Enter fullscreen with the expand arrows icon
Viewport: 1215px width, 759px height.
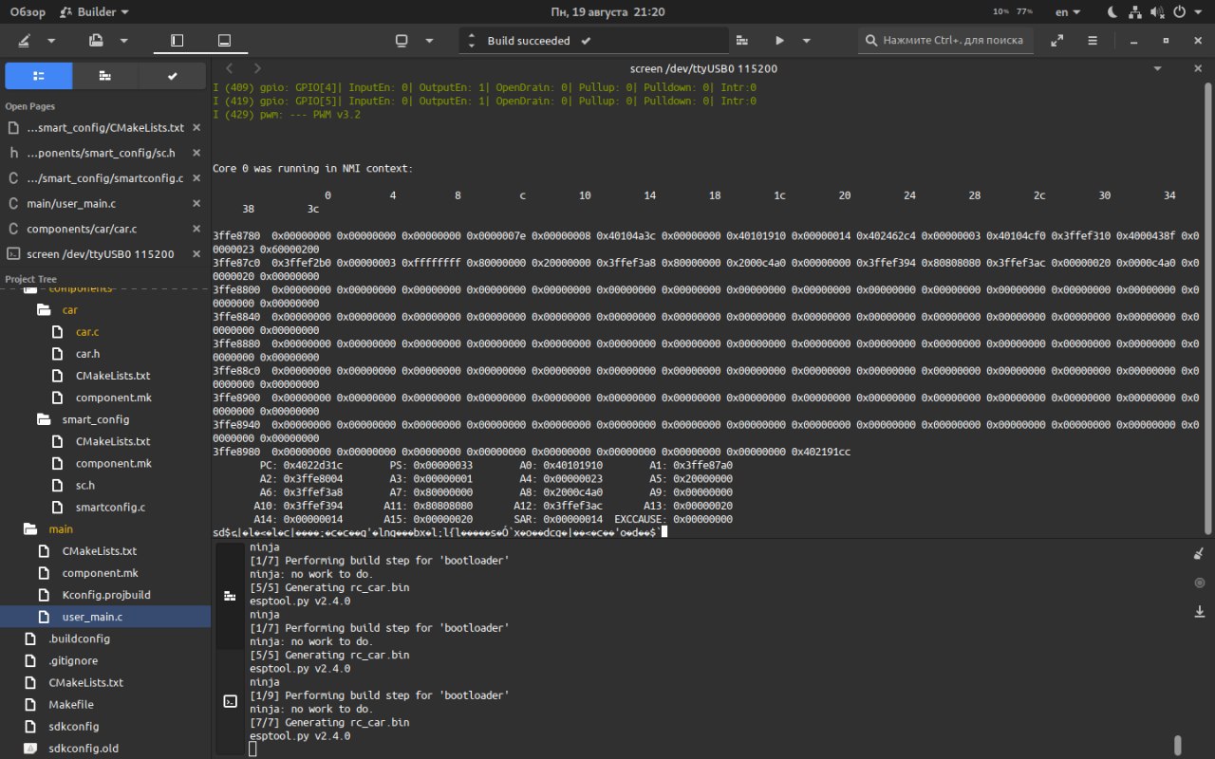pyautogui.click(x=1056, y=41)
